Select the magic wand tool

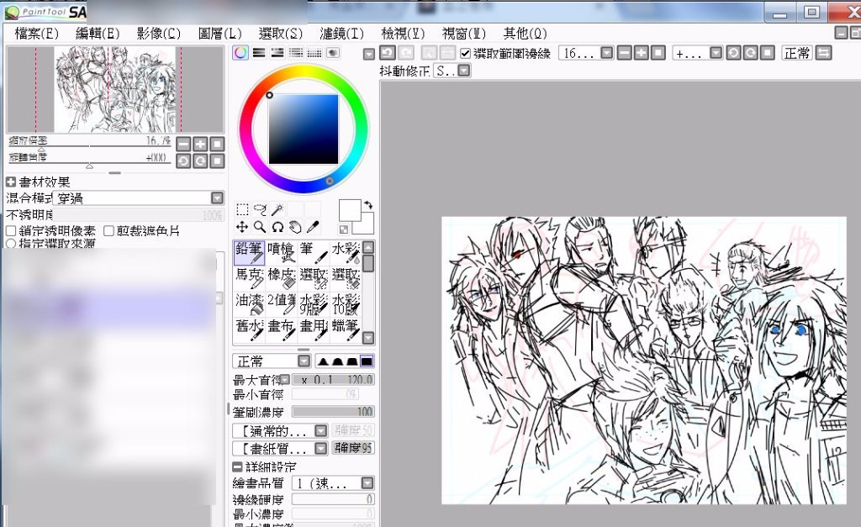point(277,209)
